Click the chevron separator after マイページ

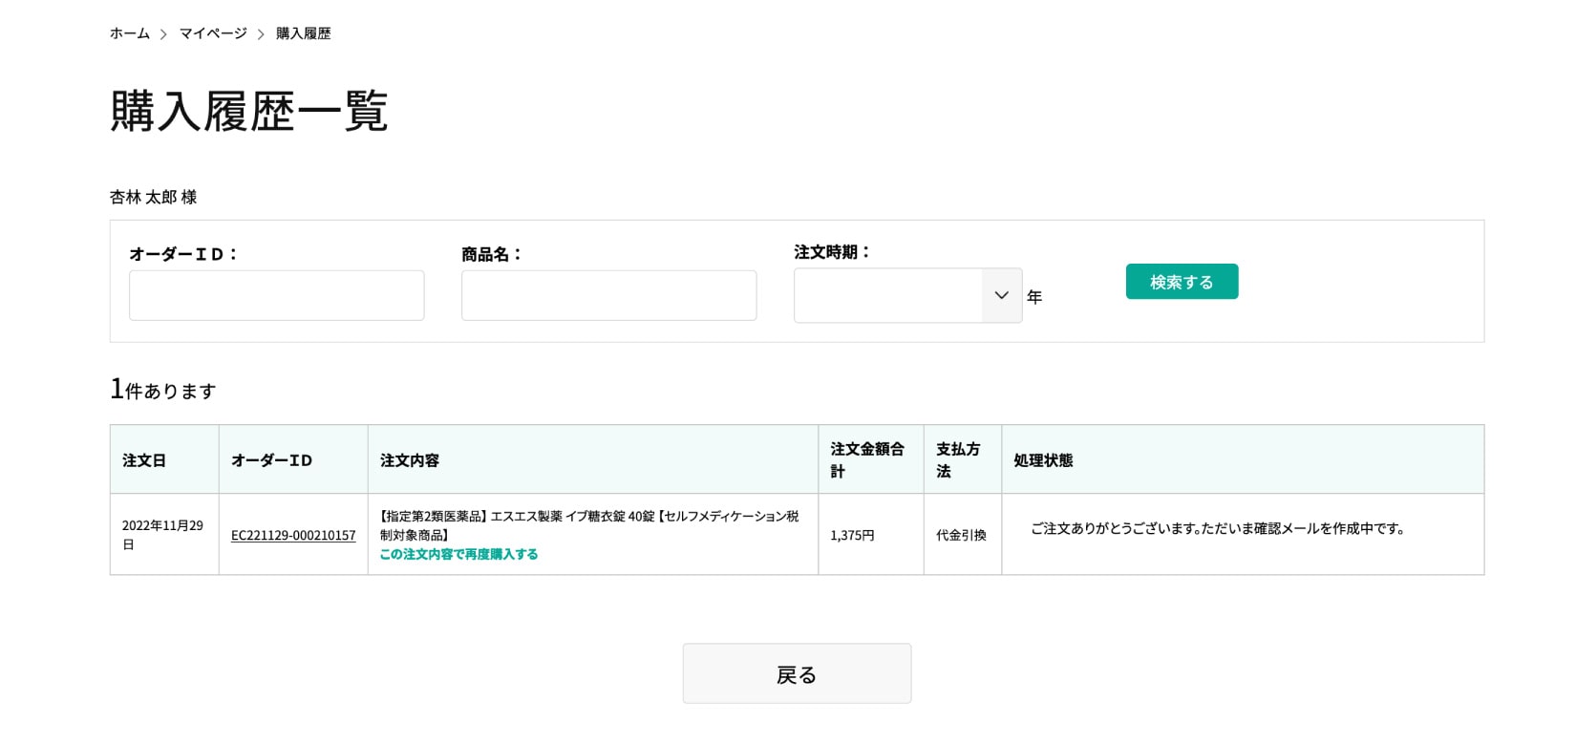(x=261, y=34)
